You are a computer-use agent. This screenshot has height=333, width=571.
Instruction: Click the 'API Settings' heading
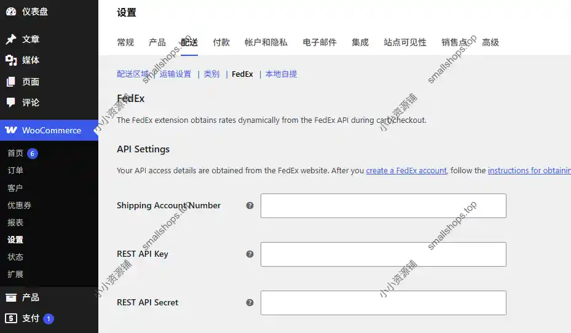pyautogui.click(x=143, y=149)
